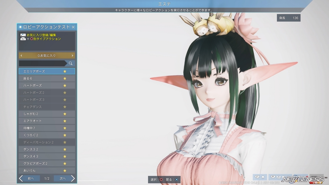Click the L1 face view icon
The image size is (329, 185).
[x=260, y=177]
